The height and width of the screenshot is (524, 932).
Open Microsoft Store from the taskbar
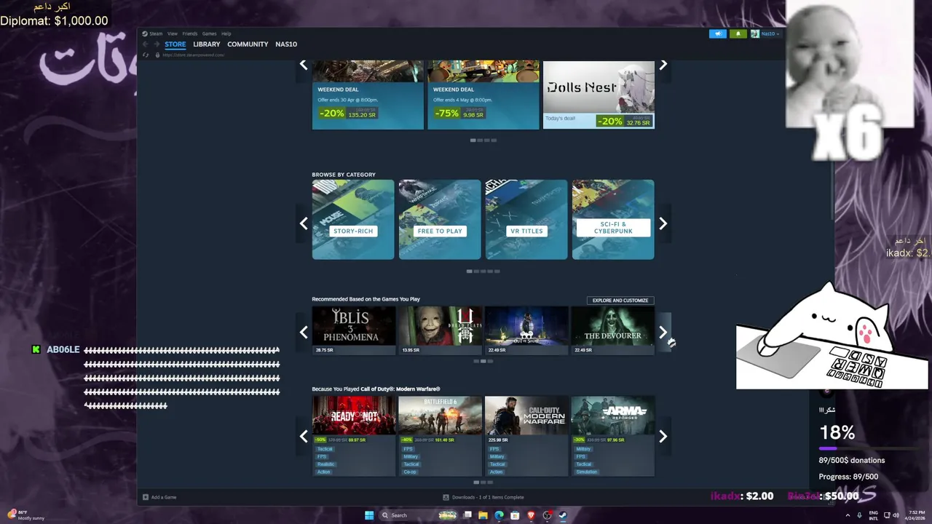[x=515, y=515]
